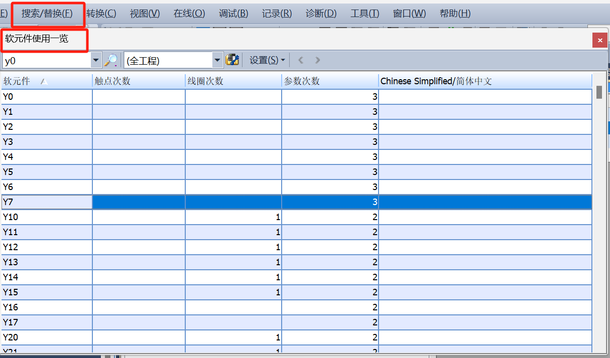Open the 搜索/替换(F) menu

click(x=47, y=14)
